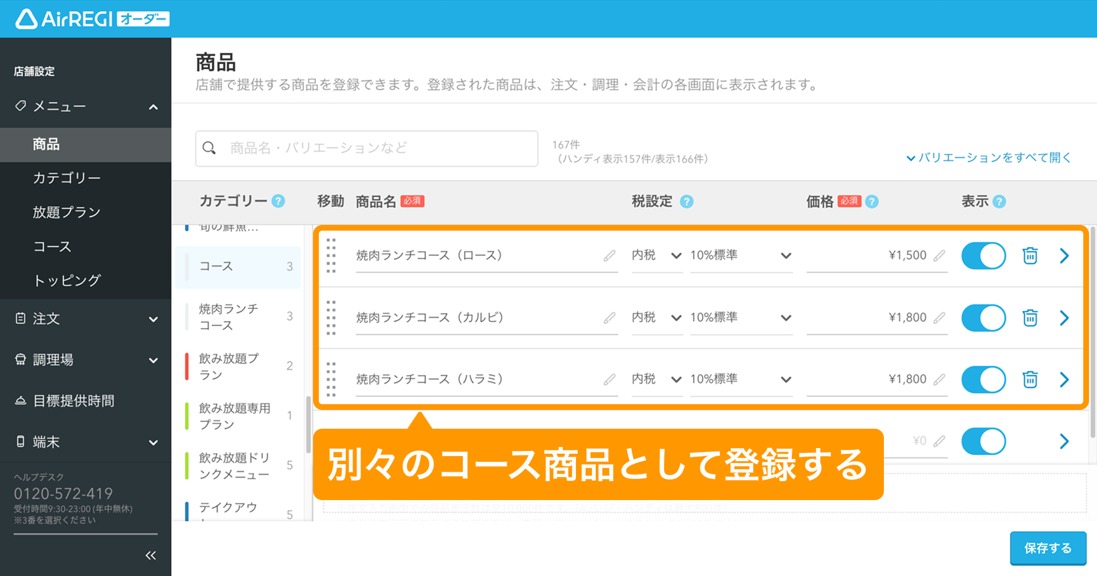Open help icon next to 価格
Image resolution: width=1097 pixels, height=576 pixels.
(x=872, y=202)
